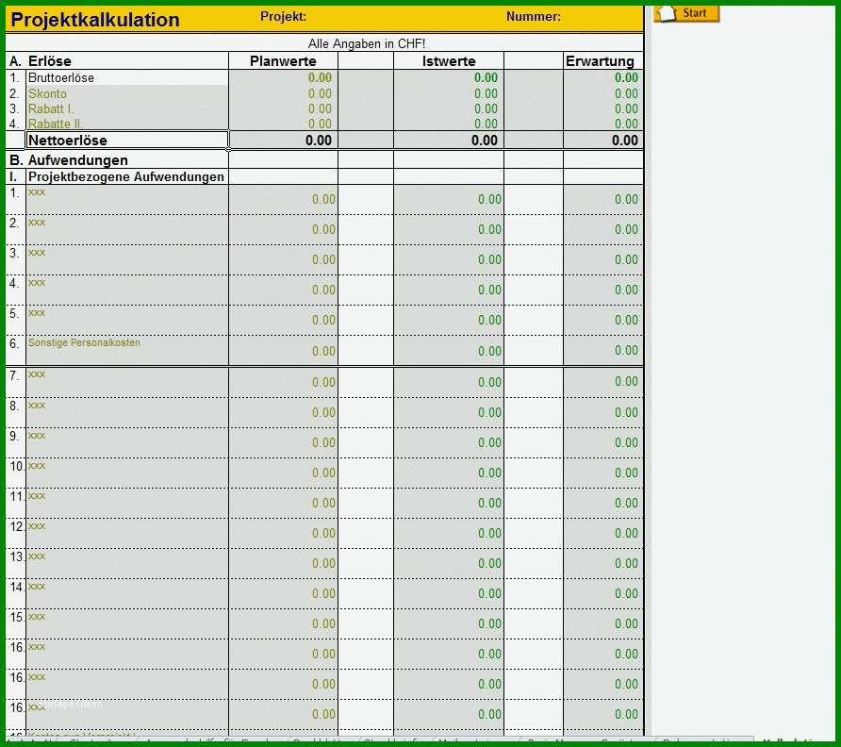This screenshot has height=747, width=841.
Task: Click Nettoerlöse Planwerte total 0.00
Action: 319,141
